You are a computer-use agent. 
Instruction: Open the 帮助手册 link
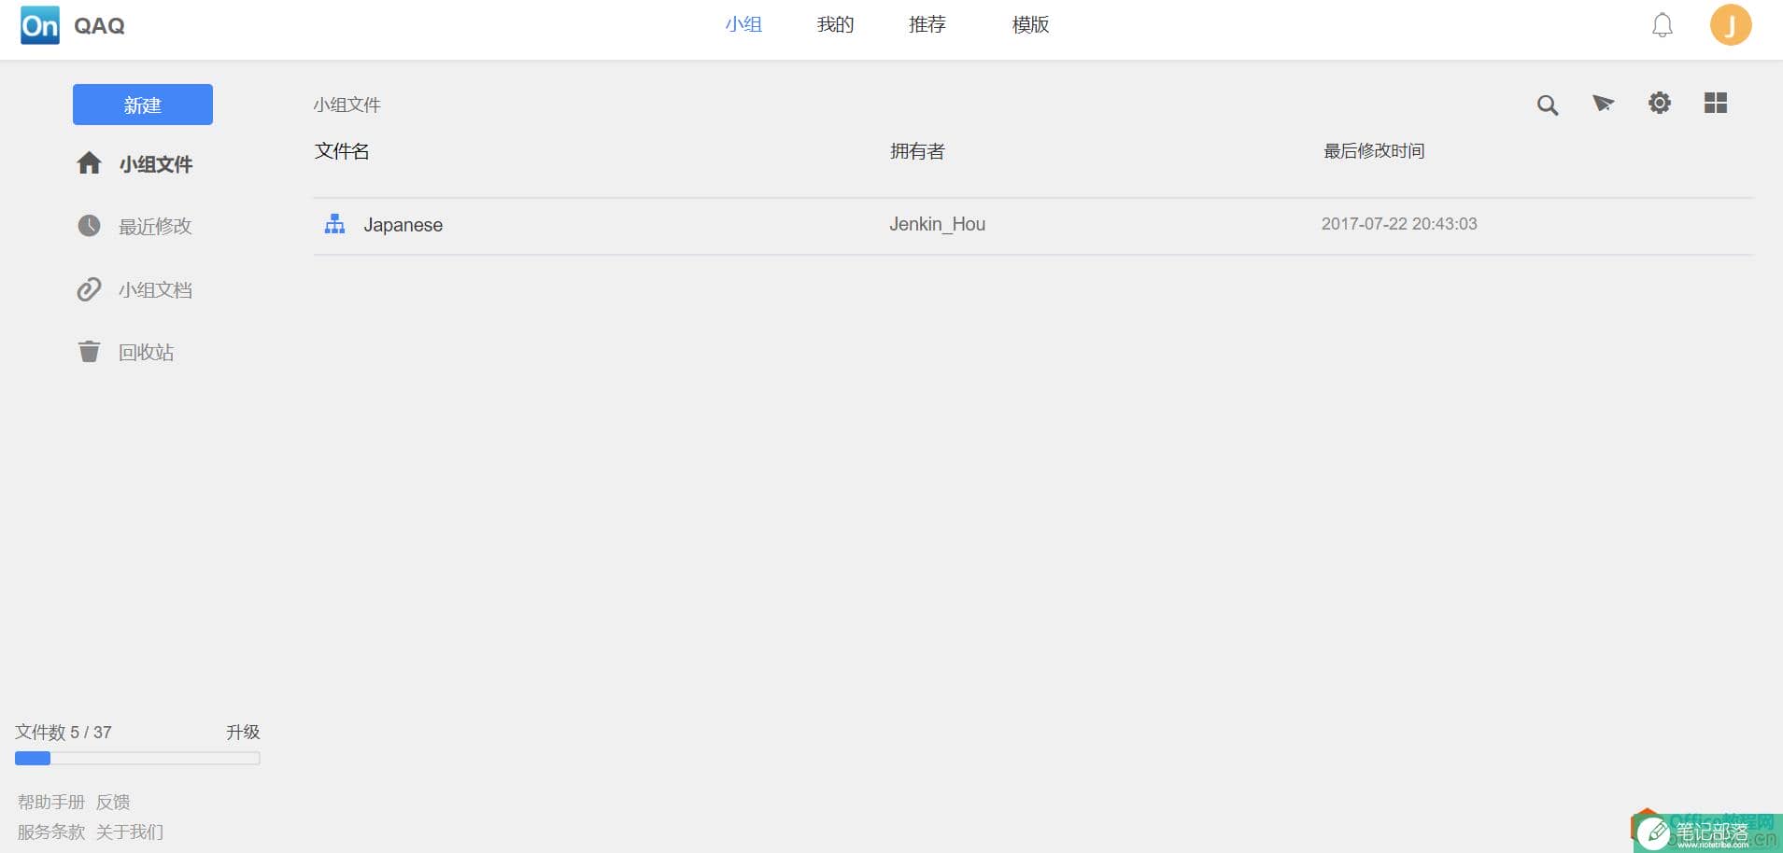51,802
